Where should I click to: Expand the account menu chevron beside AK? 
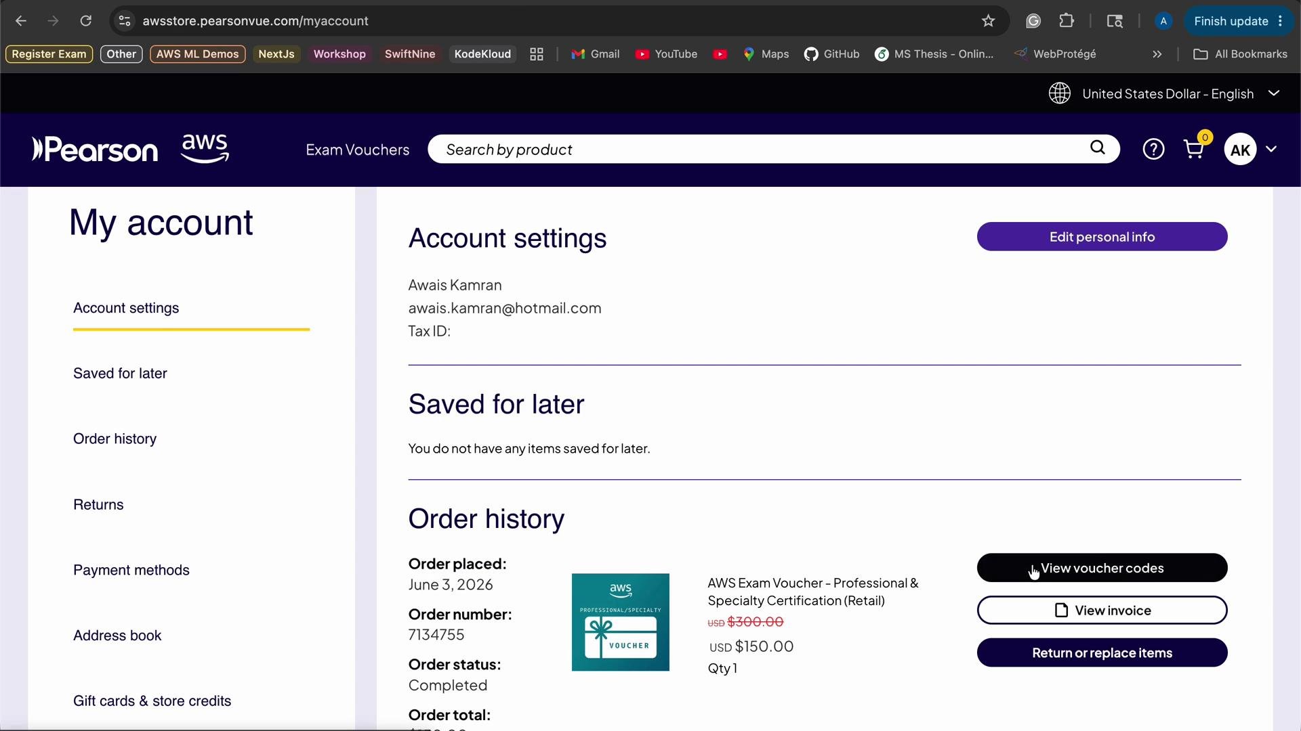(x=1271, y=150)
